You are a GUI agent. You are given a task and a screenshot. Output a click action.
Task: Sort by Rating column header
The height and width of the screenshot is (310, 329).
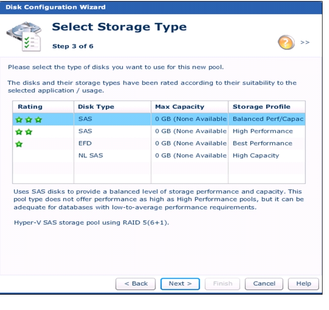coord(43,107)
